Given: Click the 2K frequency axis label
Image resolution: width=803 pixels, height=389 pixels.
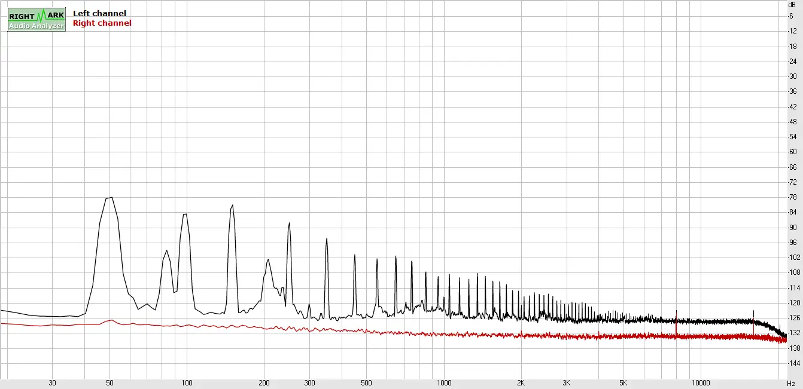Looking at the screenshot, I should pyautogui.click(x=521, y=383).
